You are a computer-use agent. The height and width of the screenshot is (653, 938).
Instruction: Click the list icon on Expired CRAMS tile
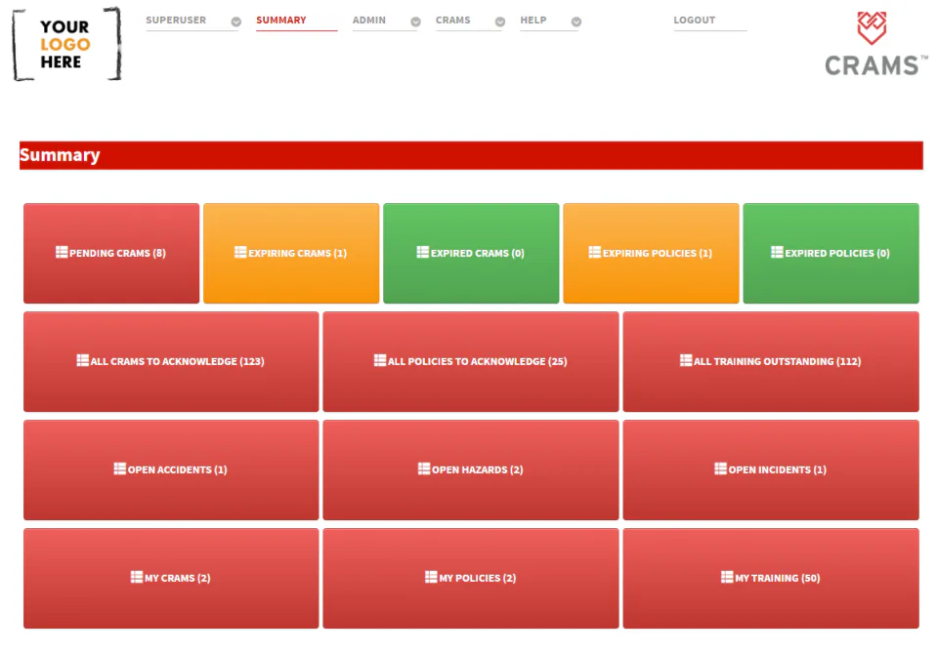click(422, 252)
